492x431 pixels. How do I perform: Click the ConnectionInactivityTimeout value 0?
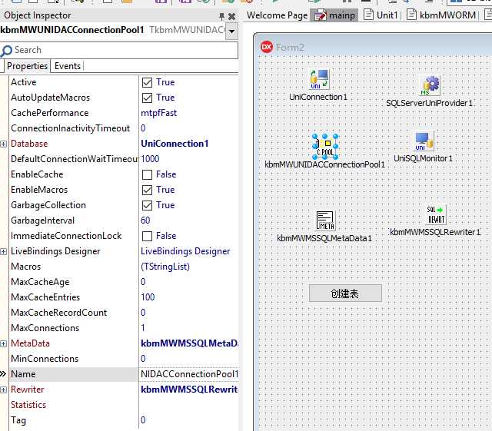(x=143, y=128)
